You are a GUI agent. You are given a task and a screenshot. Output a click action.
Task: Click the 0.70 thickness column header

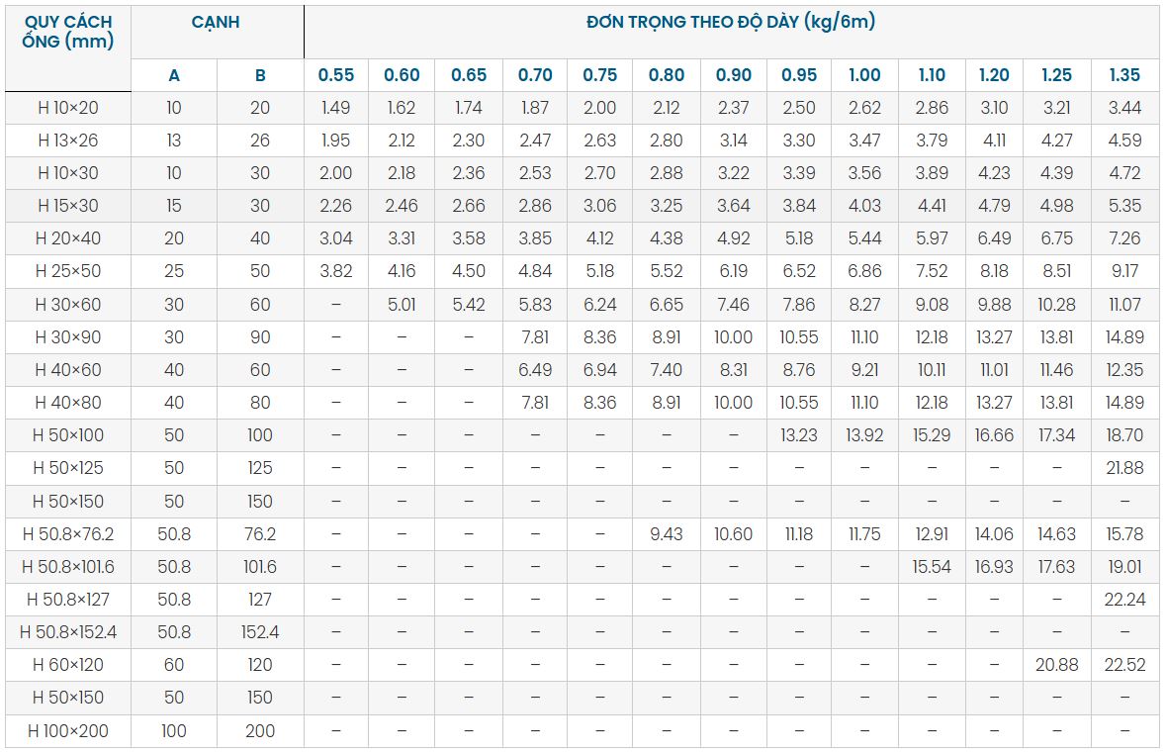535,75
